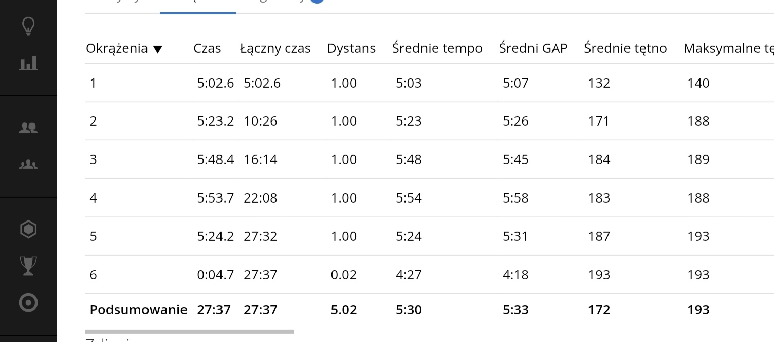Select the underlined active tab above table

198,6
